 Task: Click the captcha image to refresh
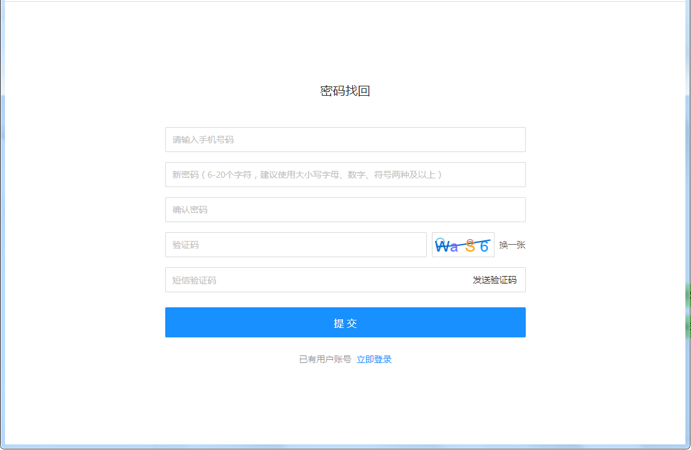(x=463, y=245)
